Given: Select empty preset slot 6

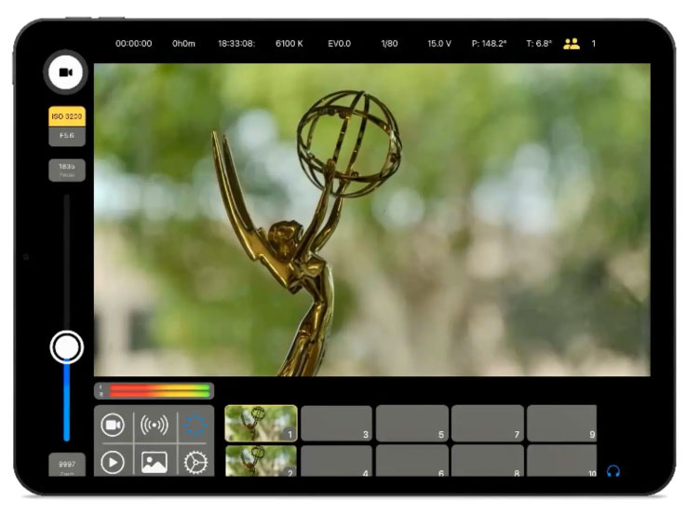Looking at the screenshot, I should point(411,461).
